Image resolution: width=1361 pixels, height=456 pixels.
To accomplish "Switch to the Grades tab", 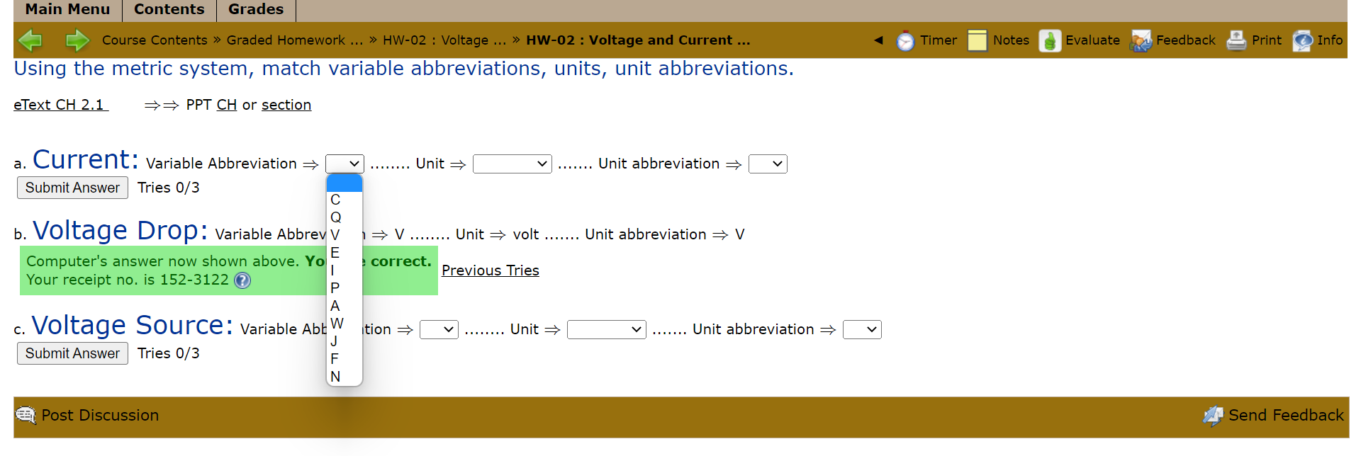I will [x=255, y=9].
